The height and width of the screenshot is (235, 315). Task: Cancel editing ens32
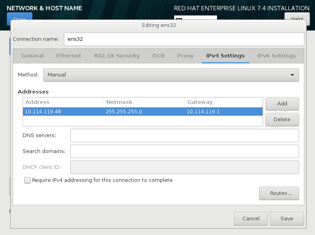pyautogui.click(x=251, y=218)
